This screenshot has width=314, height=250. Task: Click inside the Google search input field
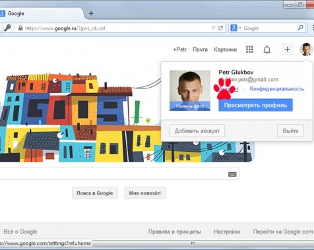119,173
